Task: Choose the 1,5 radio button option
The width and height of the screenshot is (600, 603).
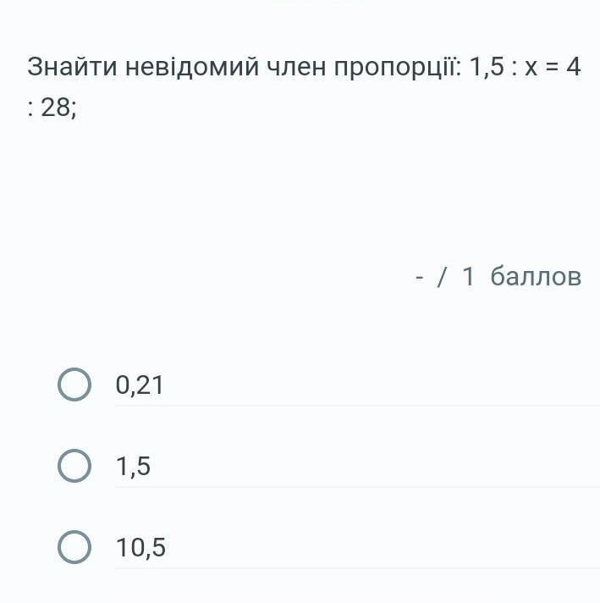Action: pyautogui.click(x=74, y=466)
